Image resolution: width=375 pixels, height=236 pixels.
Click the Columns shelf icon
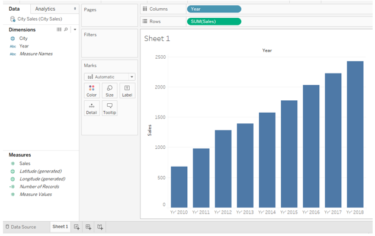coord(145,9)
